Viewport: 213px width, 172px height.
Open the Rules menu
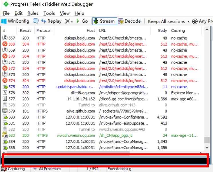coord(33,13)
